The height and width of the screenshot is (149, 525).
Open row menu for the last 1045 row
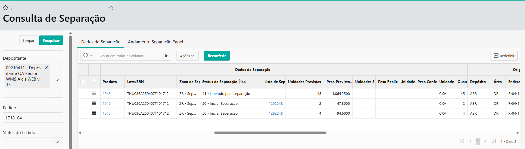(94, 113)
